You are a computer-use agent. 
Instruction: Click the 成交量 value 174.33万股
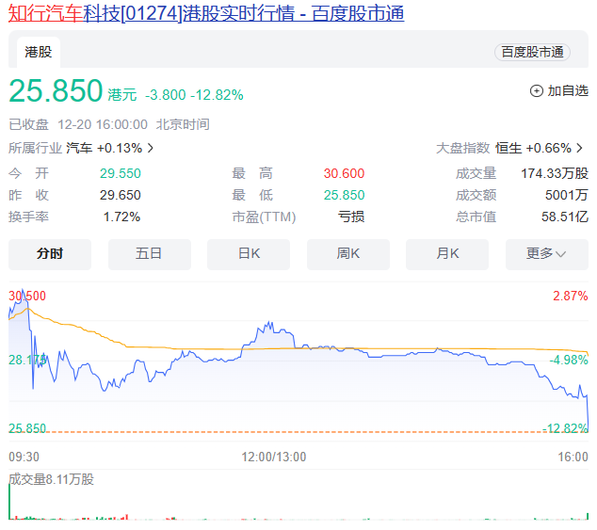point(555,173)
